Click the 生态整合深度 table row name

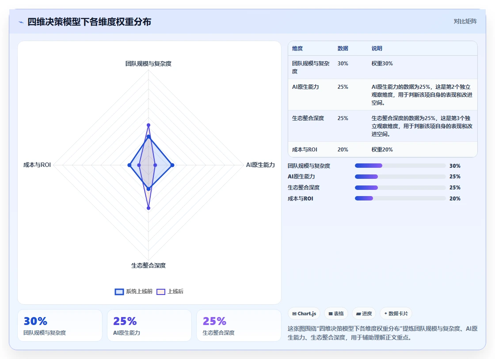(308, 118)
